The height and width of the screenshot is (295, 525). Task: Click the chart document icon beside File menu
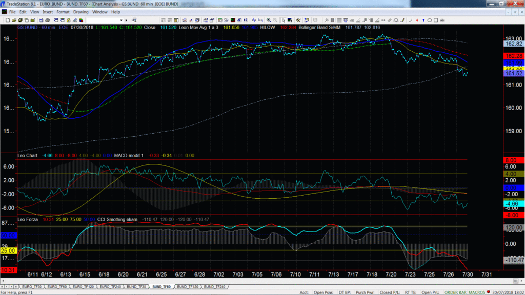coord(4,12)
